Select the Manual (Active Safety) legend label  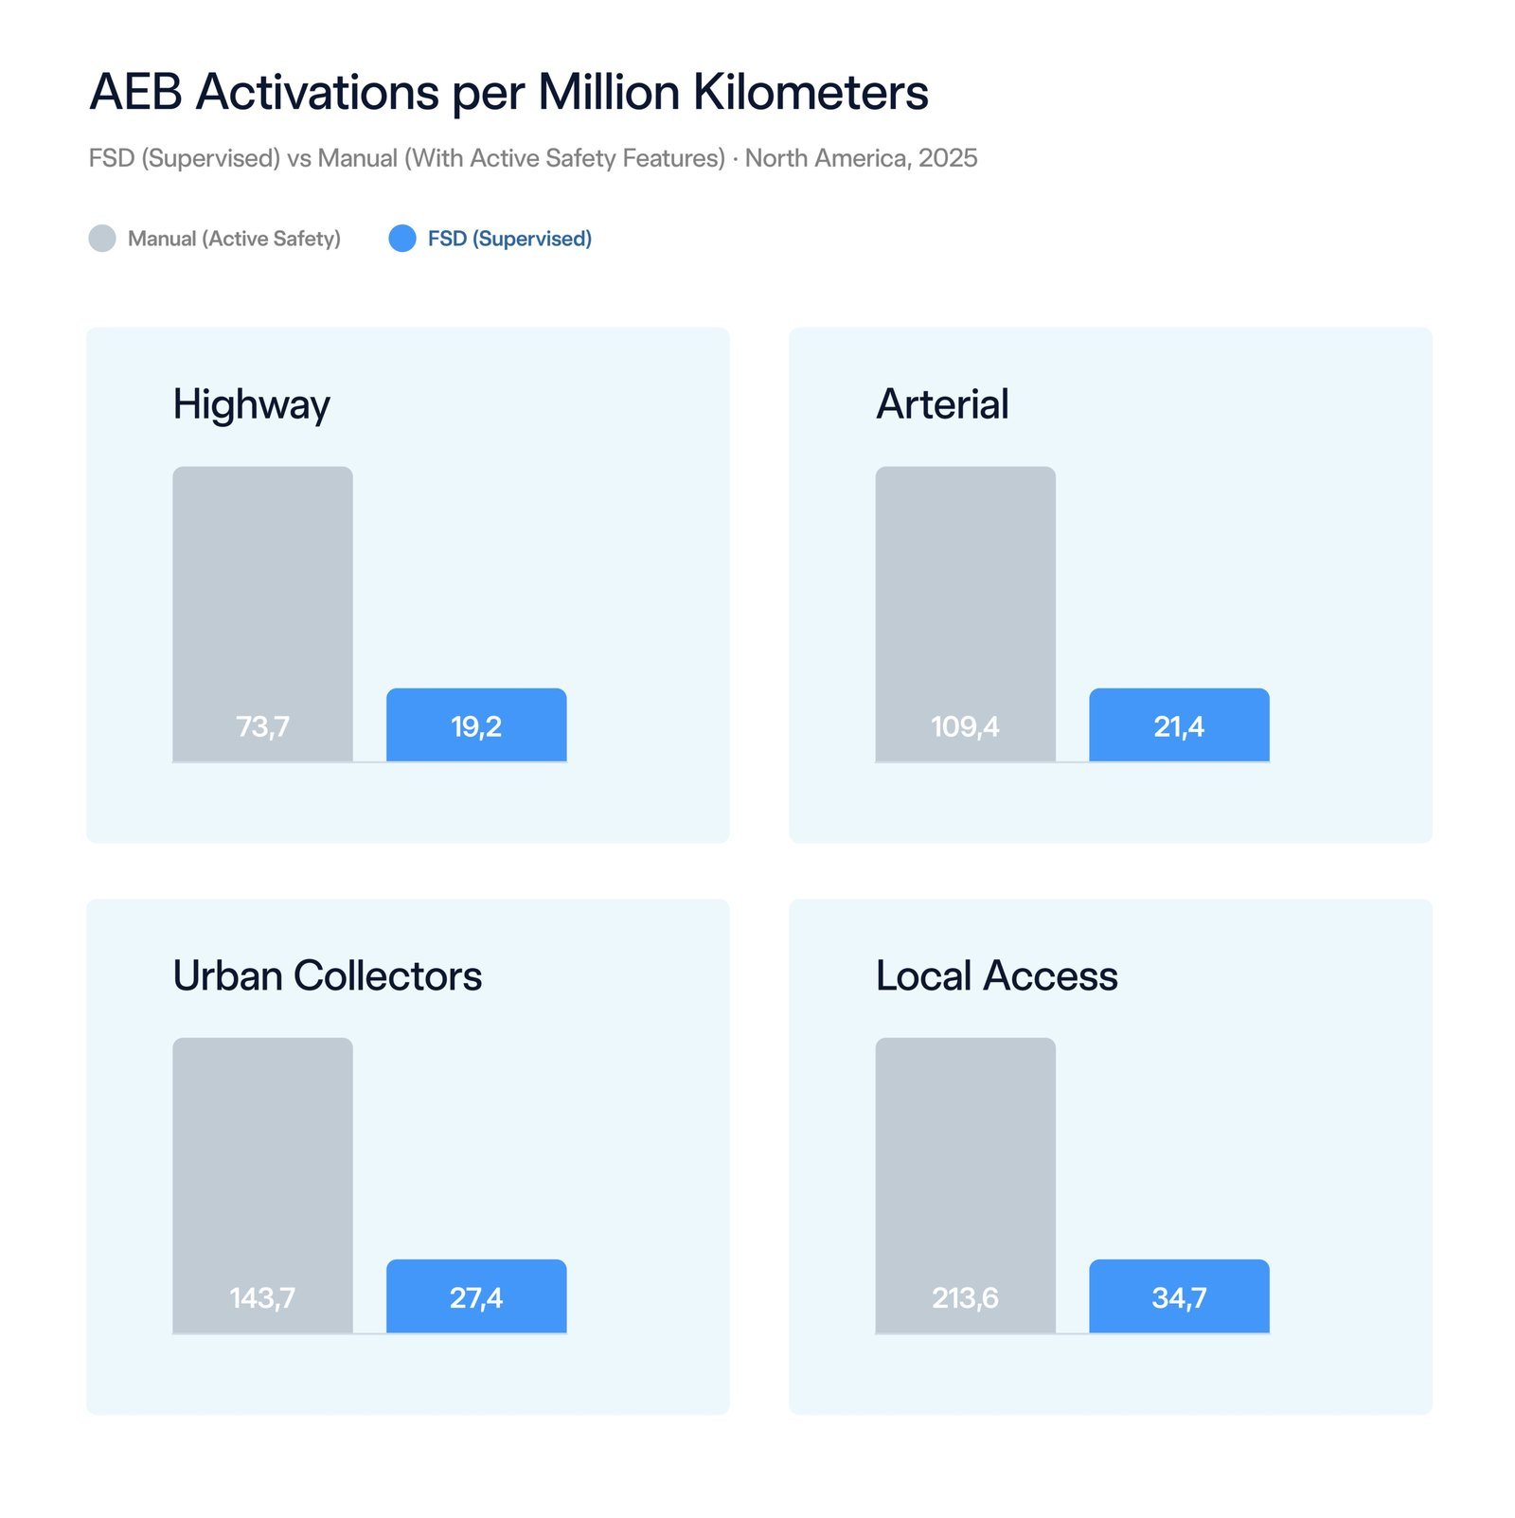[x=234, y=239]
